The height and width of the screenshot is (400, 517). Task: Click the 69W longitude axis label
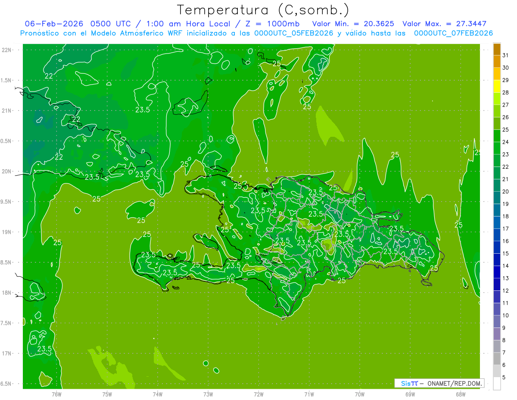[410, 394]
